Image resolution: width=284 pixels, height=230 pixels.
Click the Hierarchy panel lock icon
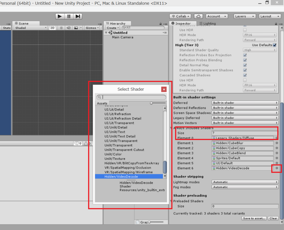pos(161,24)
